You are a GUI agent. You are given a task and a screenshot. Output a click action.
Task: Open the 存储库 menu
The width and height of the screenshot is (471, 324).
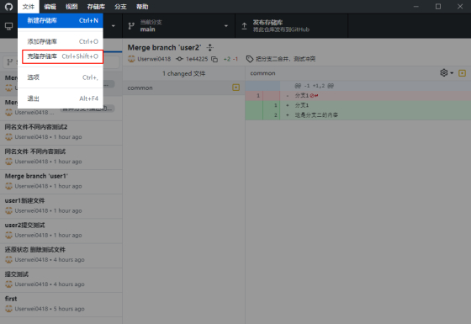coord(96,7)
